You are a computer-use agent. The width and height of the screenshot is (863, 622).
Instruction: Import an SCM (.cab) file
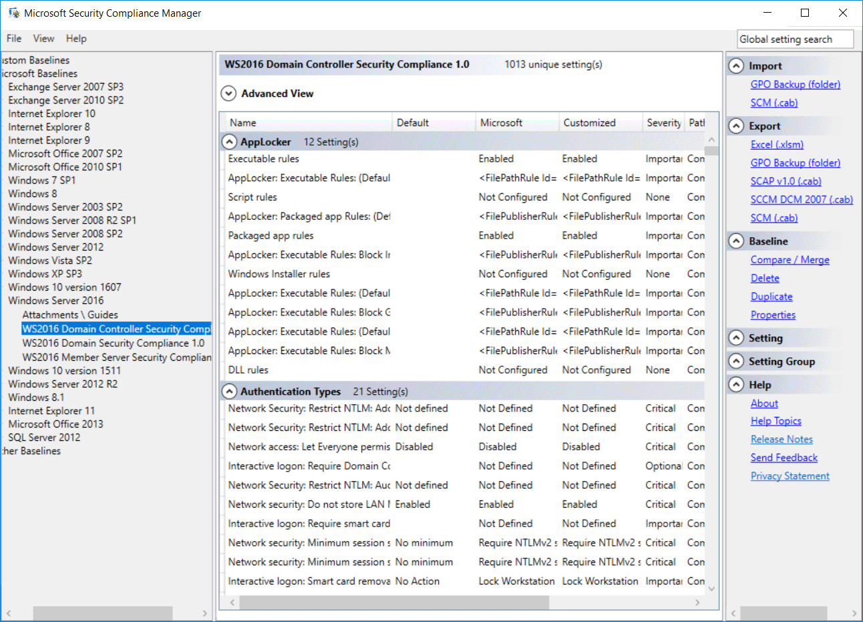(773, 103)
